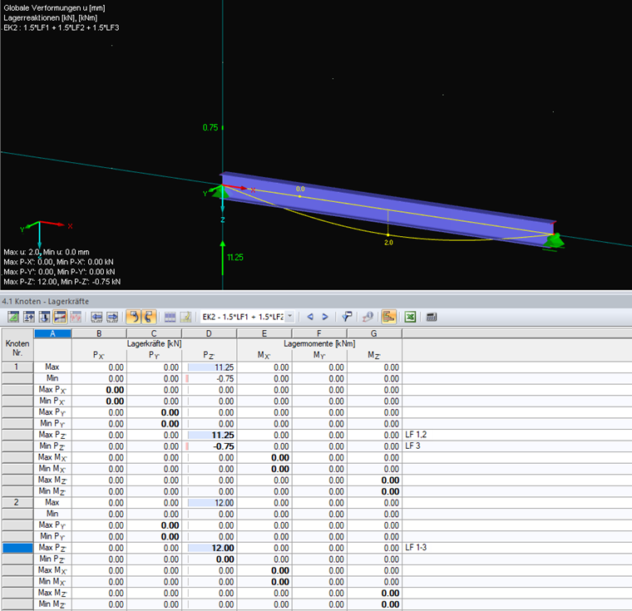Click the 'Knoten Nr.' header cell
The image size is (632, 611).
pos(17,348)
